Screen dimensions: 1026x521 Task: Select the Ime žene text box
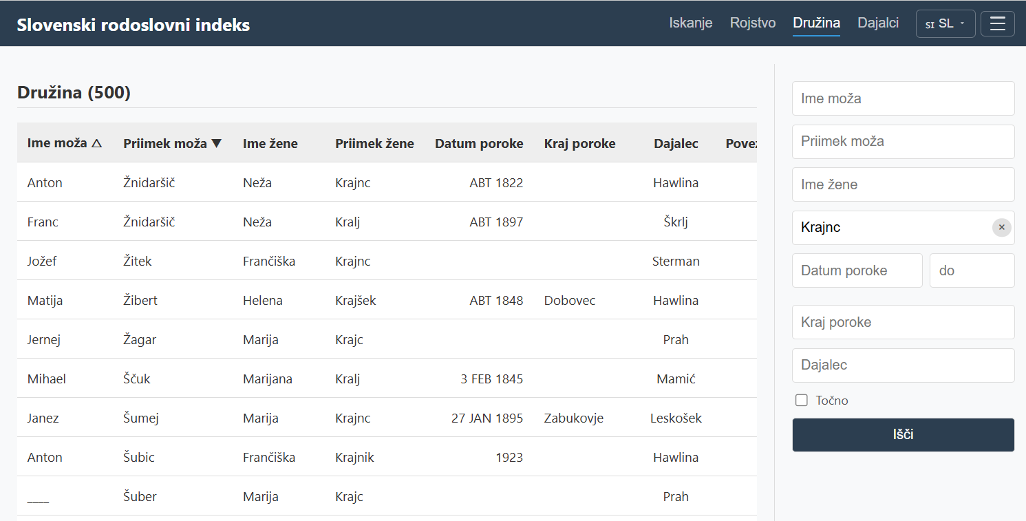point(903,184)
